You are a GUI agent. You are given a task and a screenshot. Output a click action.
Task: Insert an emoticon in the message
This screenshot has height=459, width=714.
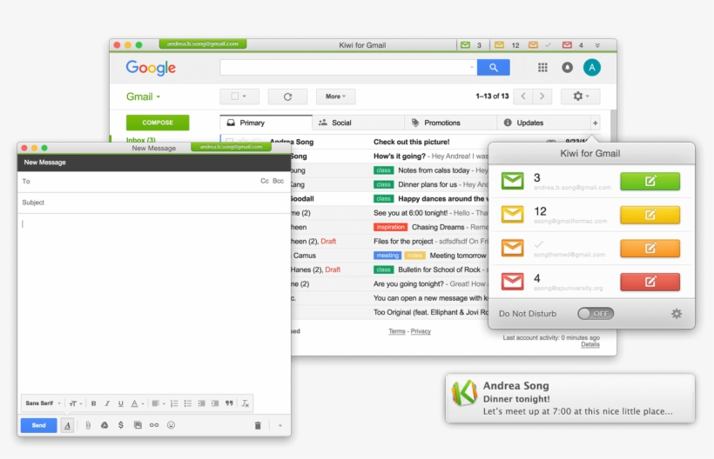[171, 425]
